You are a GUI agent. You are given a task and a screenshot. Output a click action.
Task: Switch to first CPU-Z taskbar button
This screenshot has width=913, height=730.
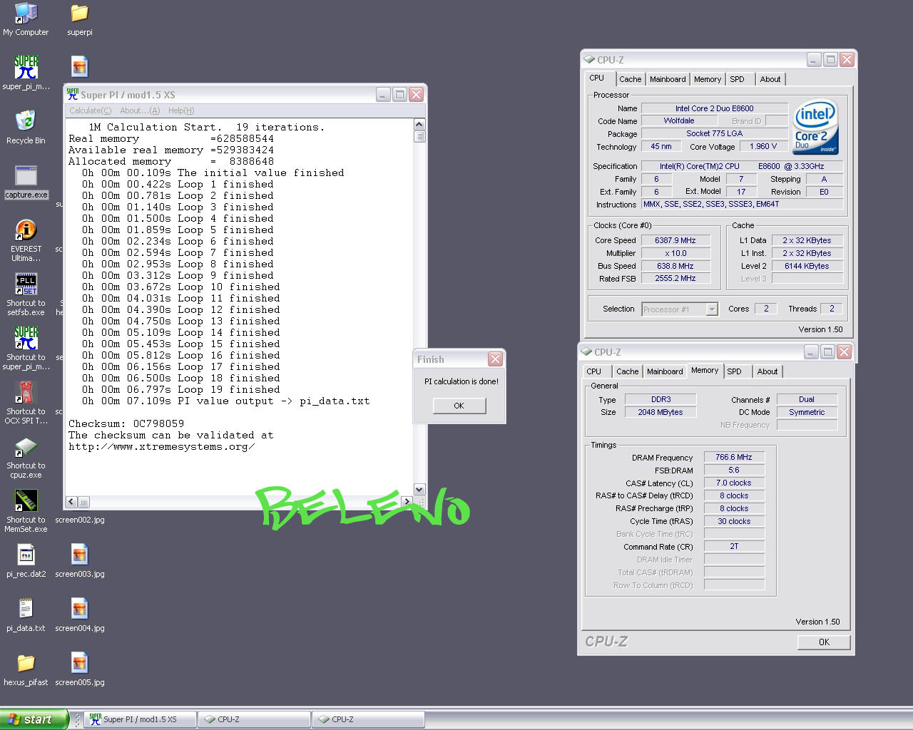click(x=254, y=719)
